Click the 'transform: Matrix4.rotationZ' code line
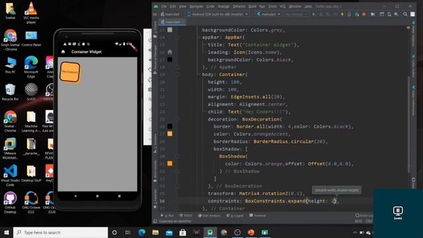The height and width of the screenshot is (238, 423). [256, 194]
